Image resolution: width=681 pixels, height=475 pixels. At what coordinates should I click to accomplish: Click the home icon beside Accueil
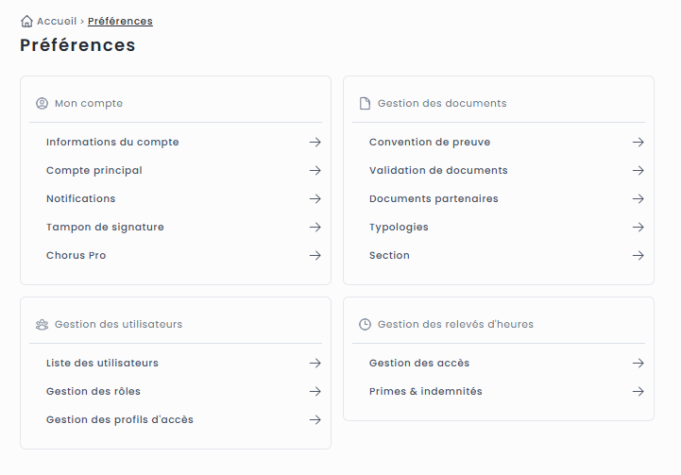click(x=26, y=21)
